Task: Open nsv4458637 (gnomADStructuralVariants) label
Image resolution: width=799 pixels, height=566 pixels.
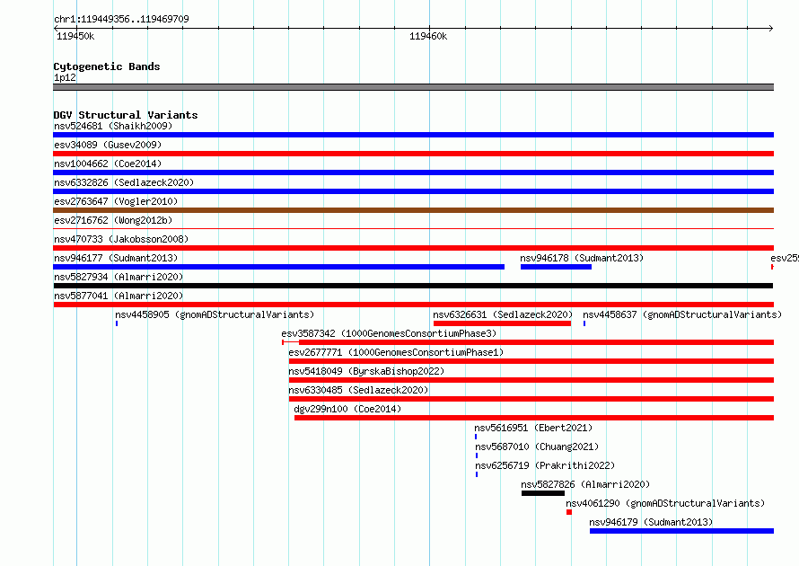Action: 682,314
